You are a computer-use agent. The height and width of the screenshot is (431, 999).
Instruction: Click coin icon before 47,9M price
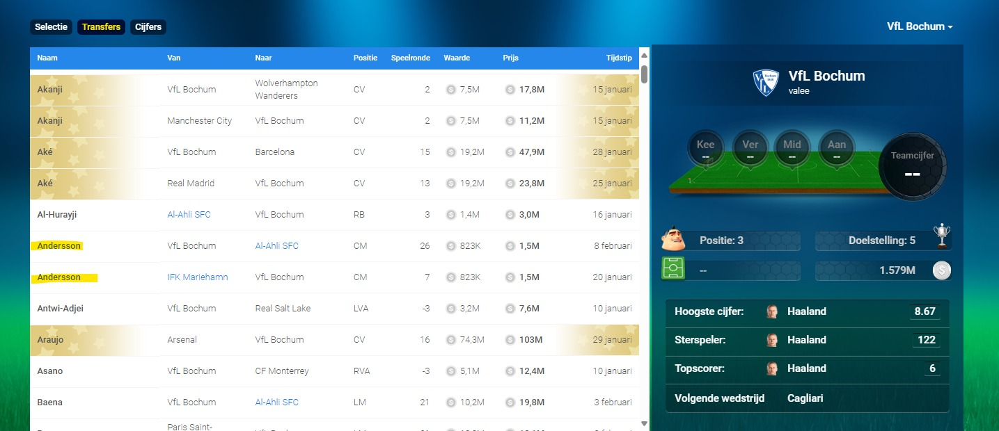point(510,152)
